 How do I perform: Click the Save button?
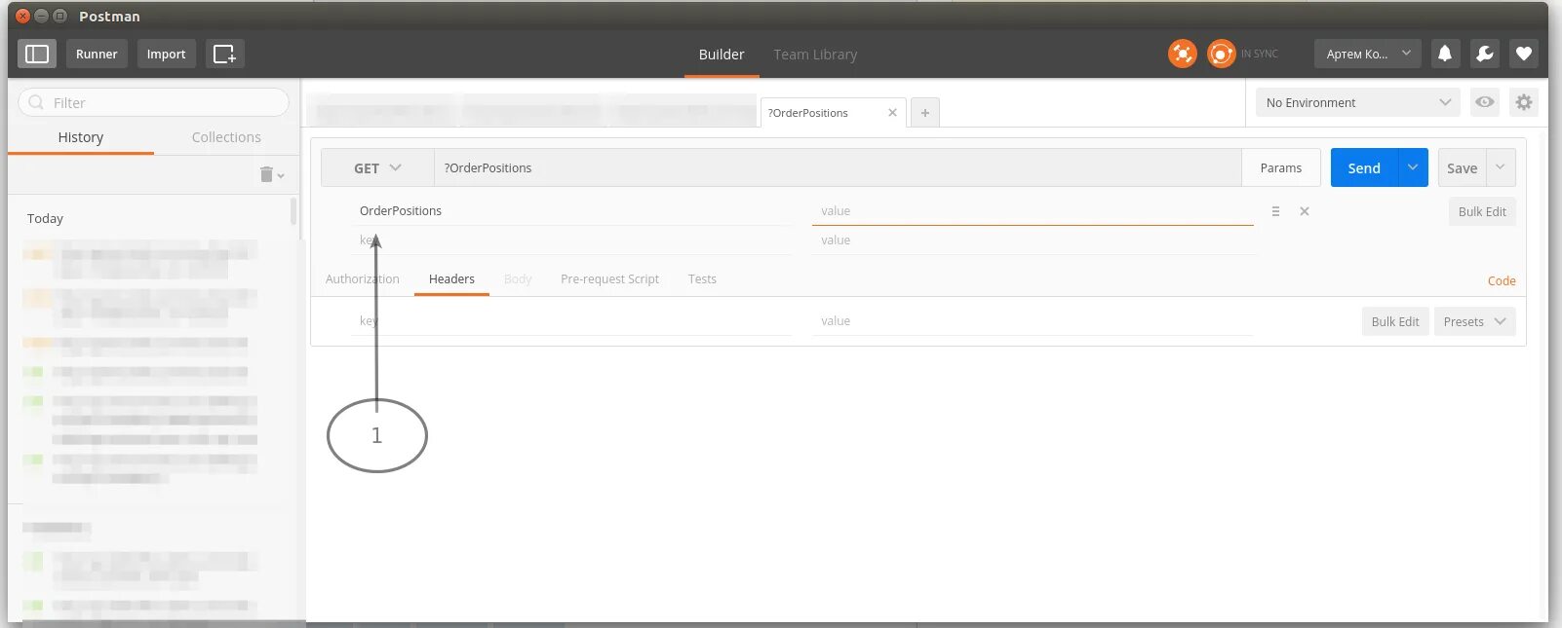pyautogui.click(x=1462, y=167)
